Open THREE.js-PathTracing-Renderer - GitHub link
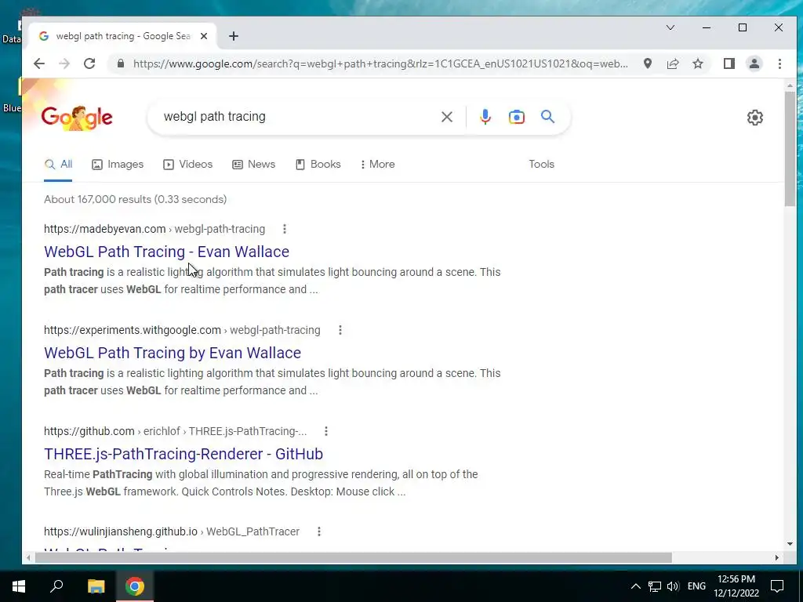Viewport: 803px width, 602px height. pyautogui.click(x=183, y=454)
